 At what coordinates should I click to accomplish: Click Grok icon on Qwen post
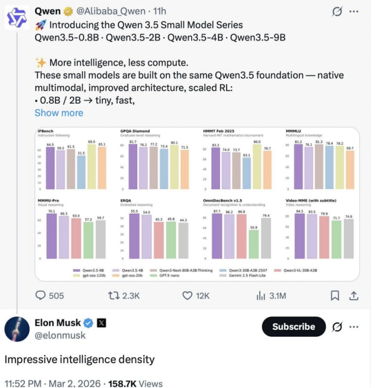[339, 11]
